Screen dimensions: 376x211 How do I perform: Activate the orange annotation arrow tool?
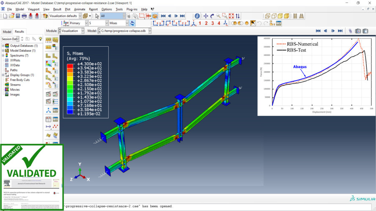click(x=253, y=23)
